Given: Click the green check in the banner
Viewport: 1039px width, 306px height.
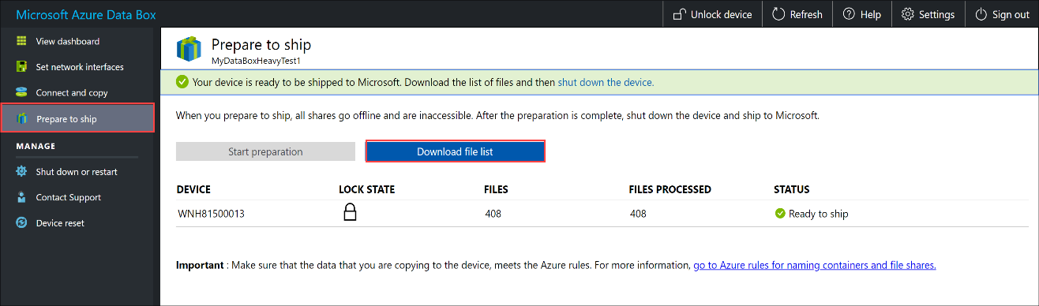Looking at the screenshot, I should point(182,81).
